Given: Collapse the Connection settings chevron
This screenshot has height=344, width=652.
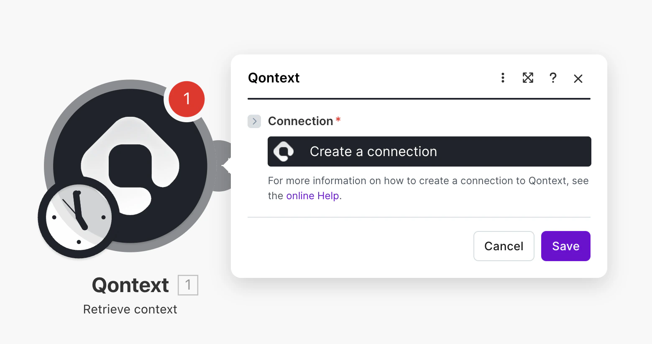Looking at the screenshot, I should pos(254,121).
